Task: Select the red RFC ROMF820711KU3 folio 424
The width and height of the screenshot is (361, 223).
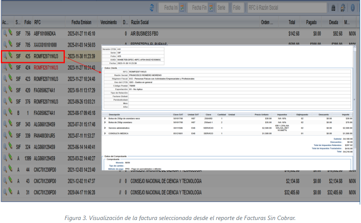Action: [46, 67]
